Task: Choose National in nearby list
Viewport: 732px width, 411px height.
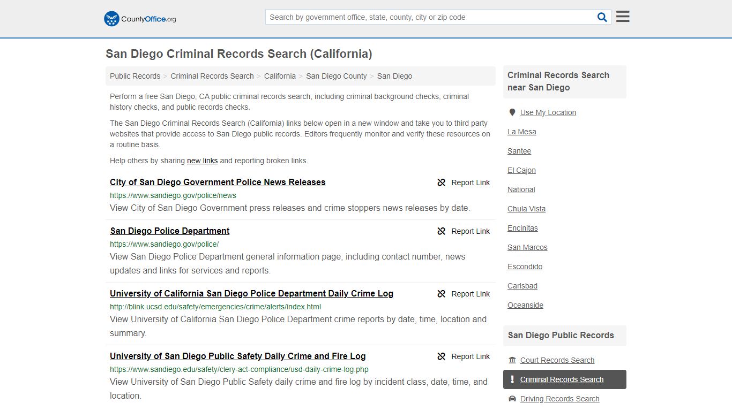Action: (521, 189)
